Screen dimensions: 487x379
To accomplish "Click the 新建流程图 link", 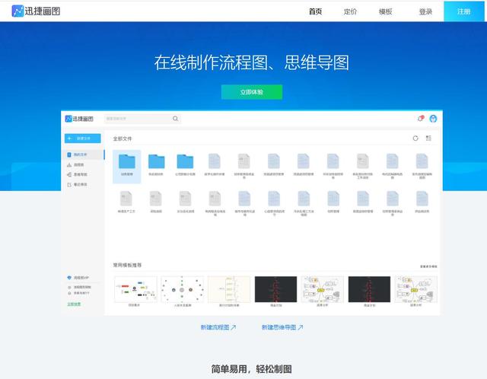I will point(215,327).
